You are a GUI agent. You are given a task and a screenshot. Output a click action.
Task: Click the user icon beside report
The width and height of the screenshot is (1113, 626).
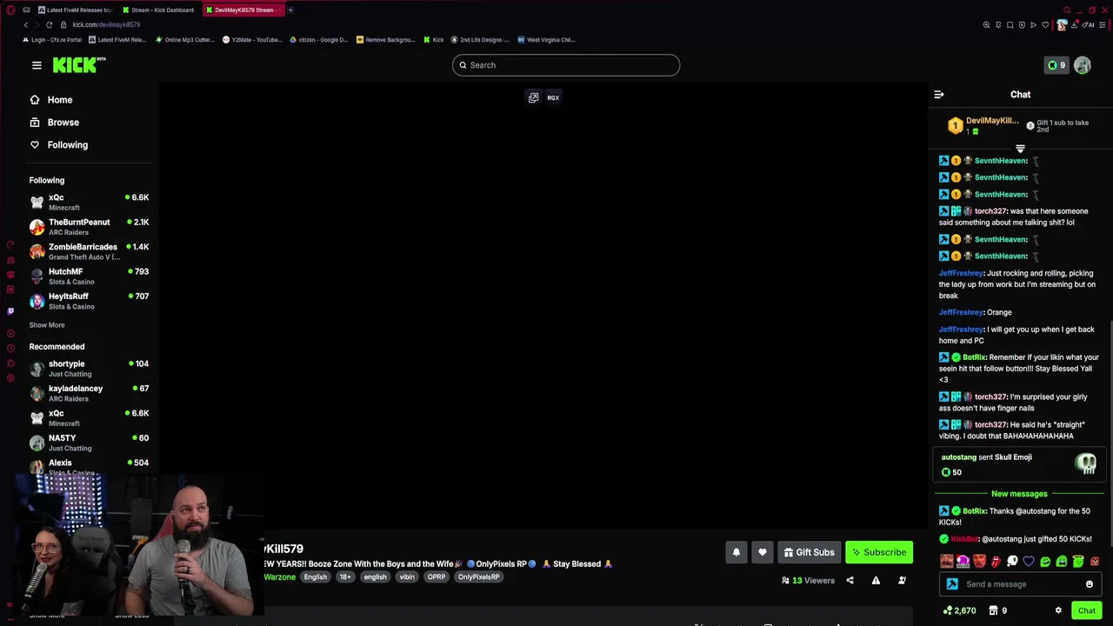pyautogui.click(x=902, y=581)
